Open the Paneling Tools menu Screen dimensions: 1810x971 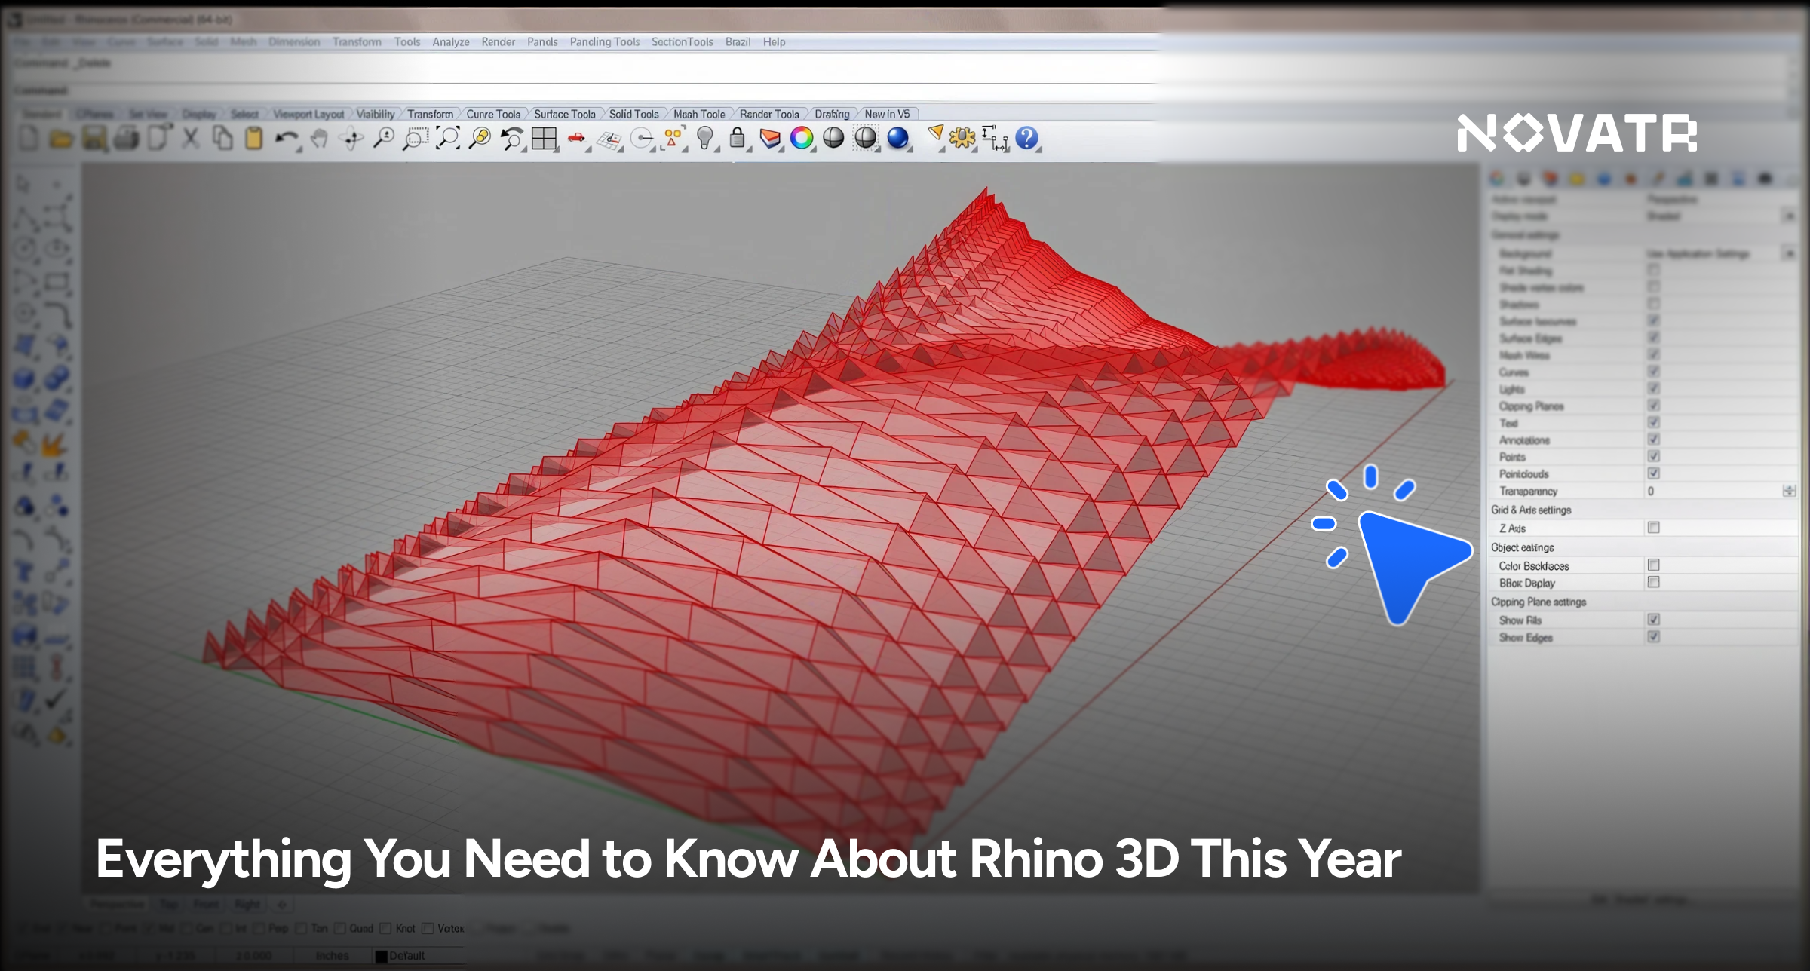(605, 42)
